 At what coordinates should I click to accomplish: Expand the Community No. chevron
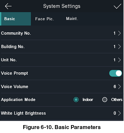pyautogui.click(x=119, y=33)
